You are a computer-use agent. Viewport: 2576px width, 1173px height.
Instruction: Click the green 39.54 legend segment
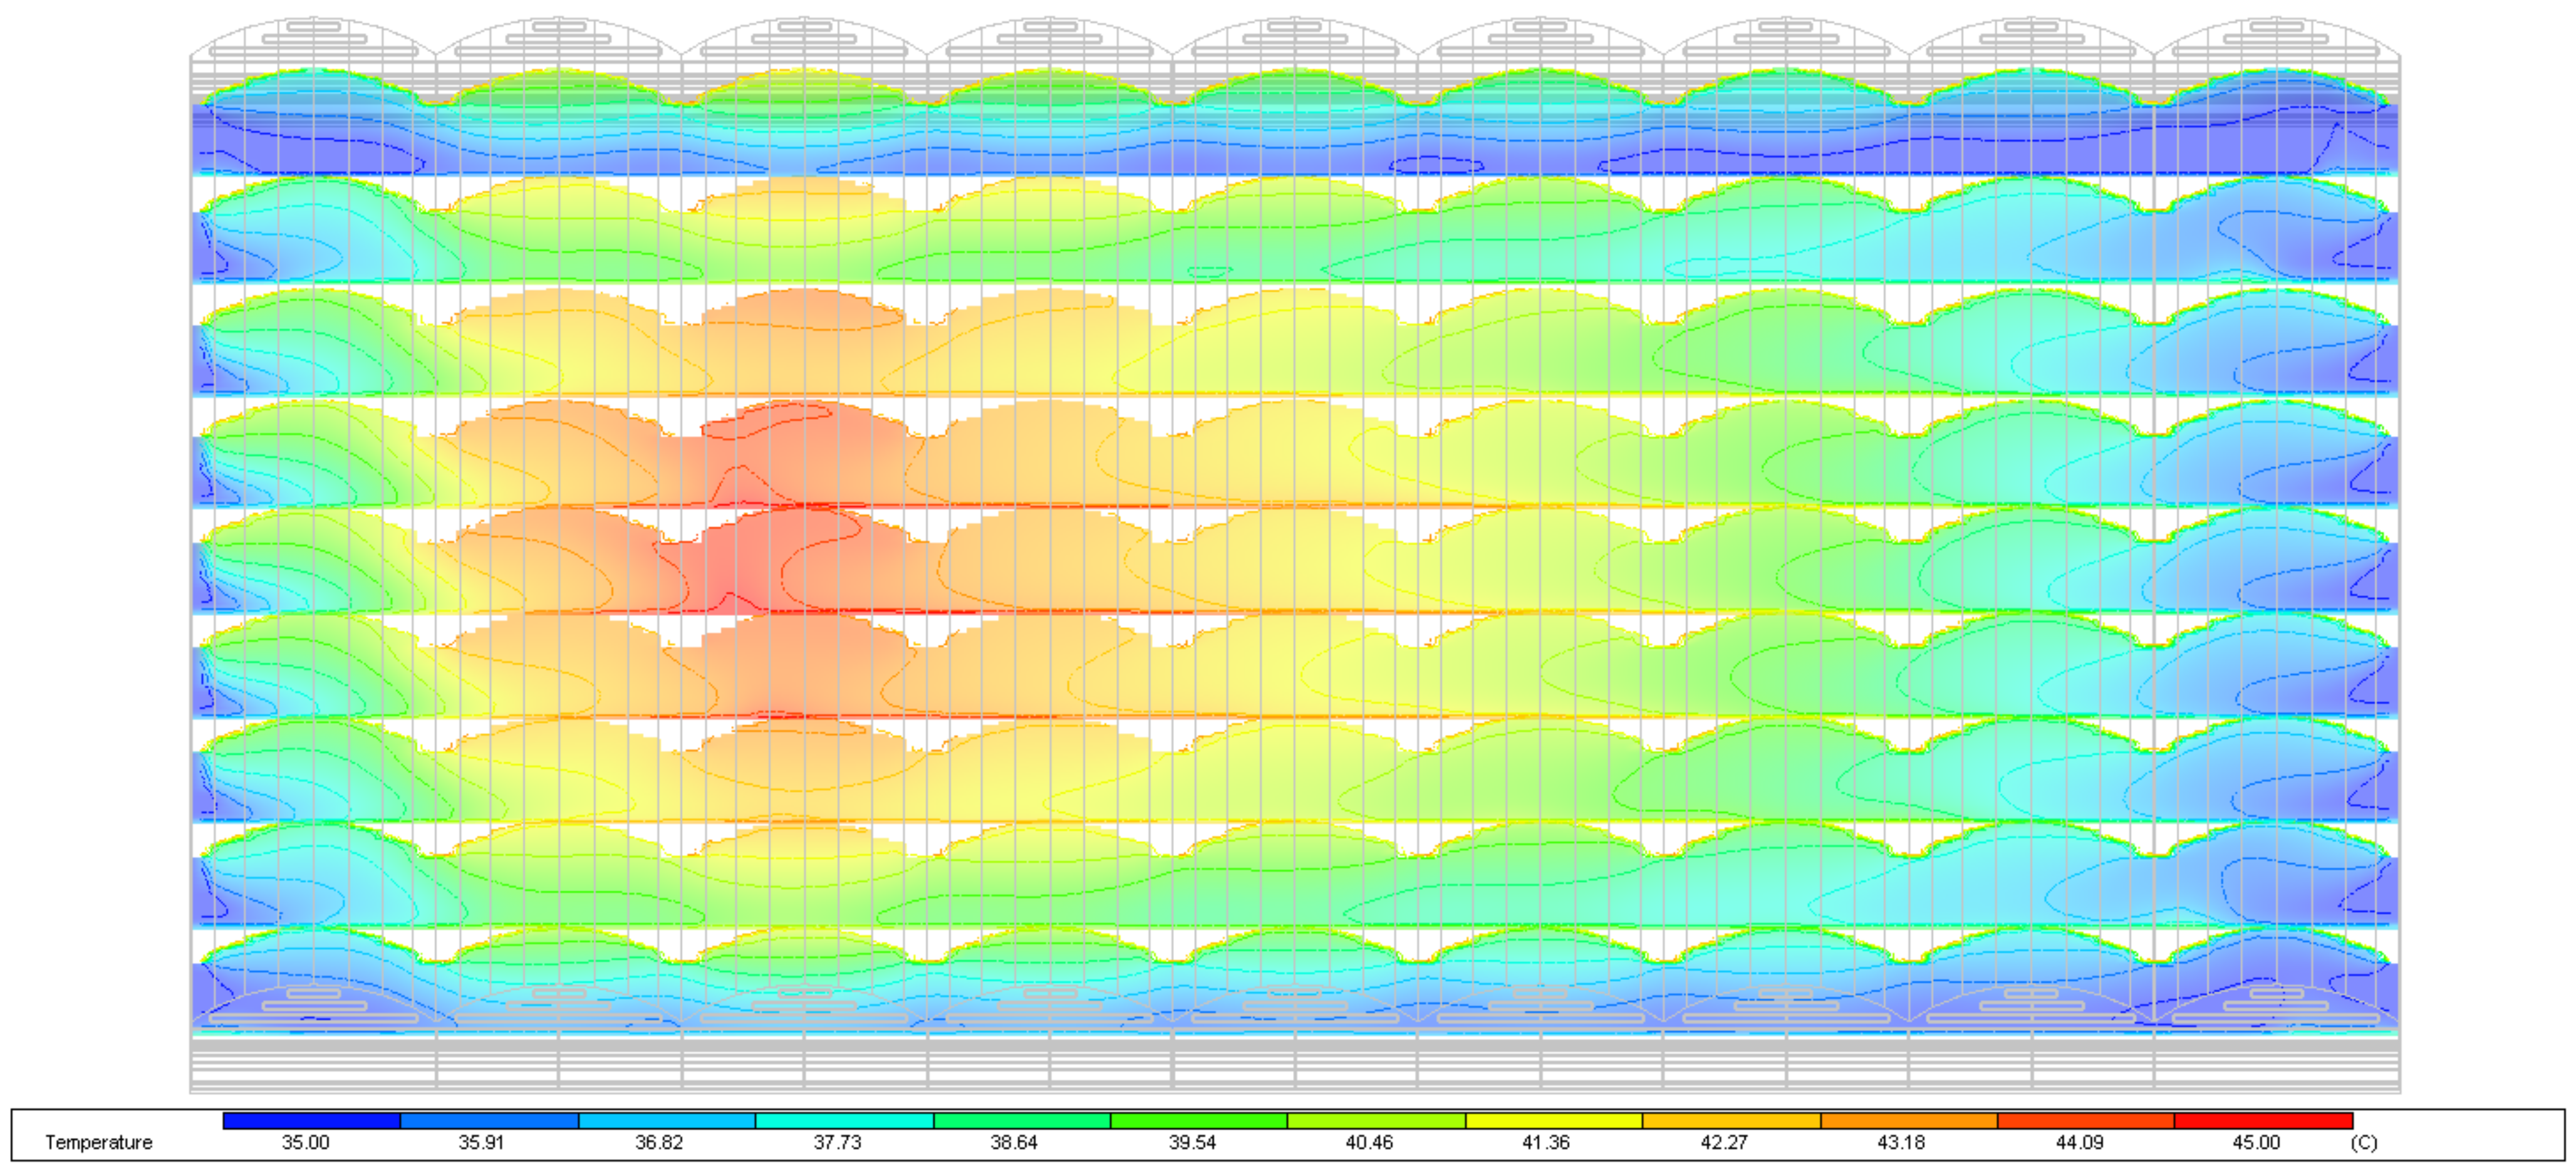[x=1198, y=1121]
